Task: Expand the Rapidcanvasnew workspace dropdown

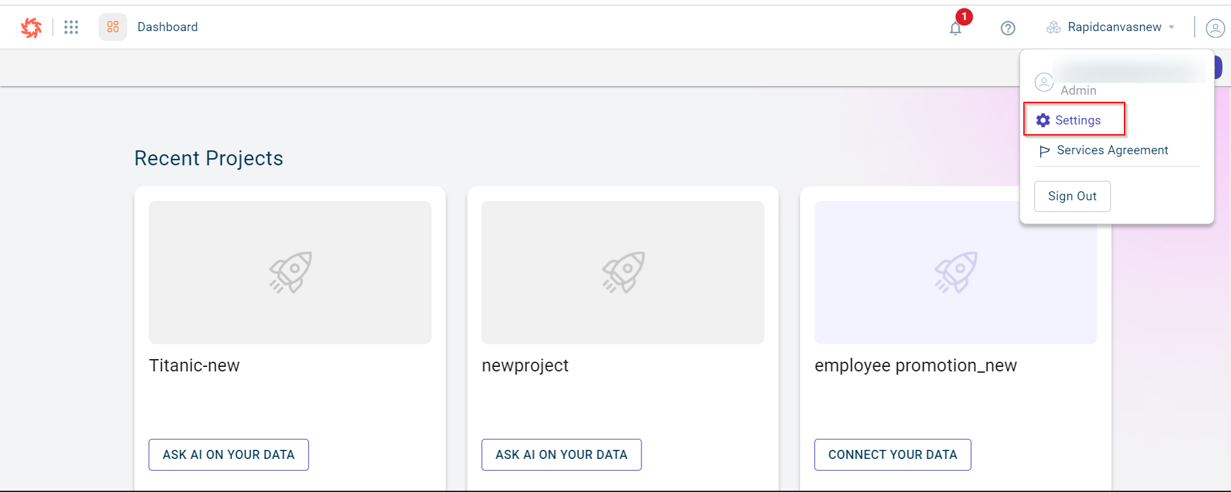Action: click(x=1114, y=27)
